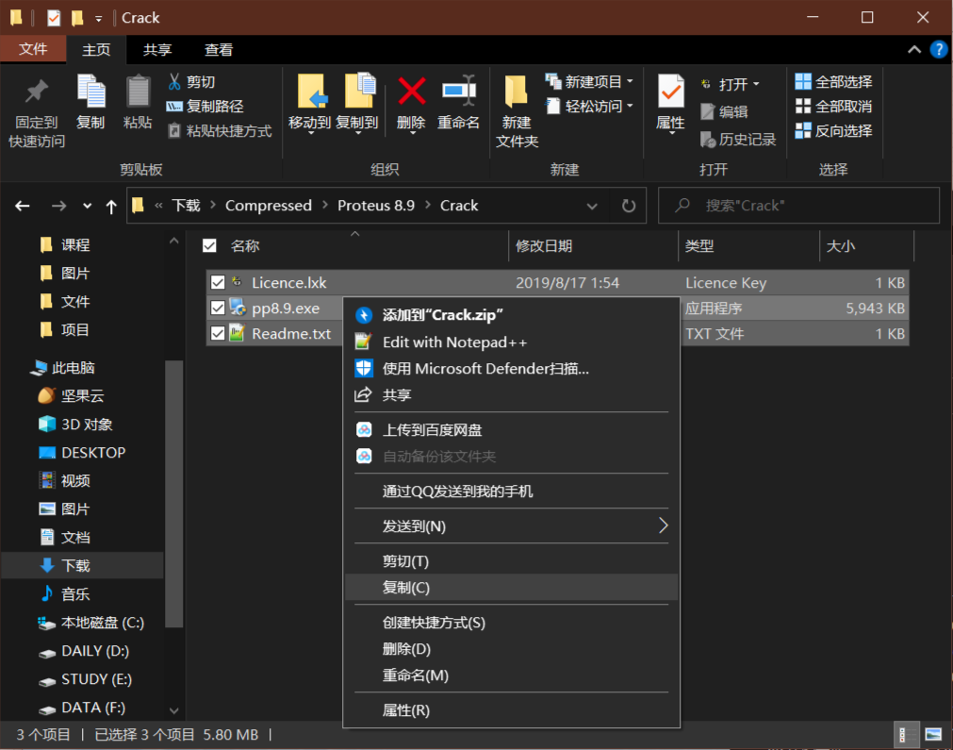
Task: Choose 上传到百度网盘
Action: point(512,430)
